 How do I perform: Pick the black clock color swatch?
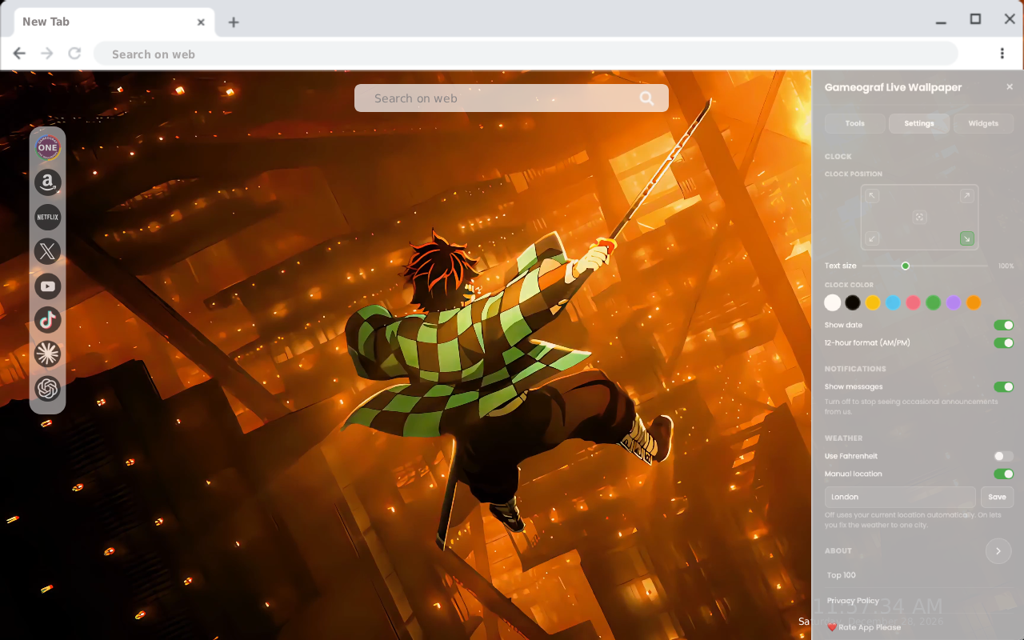click(x=853, y=303)
